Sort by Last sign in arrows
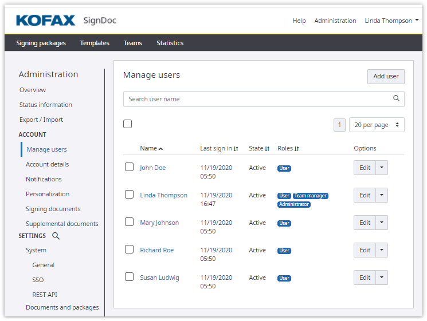This screenshot has height=321, width=427. [236, 149]
